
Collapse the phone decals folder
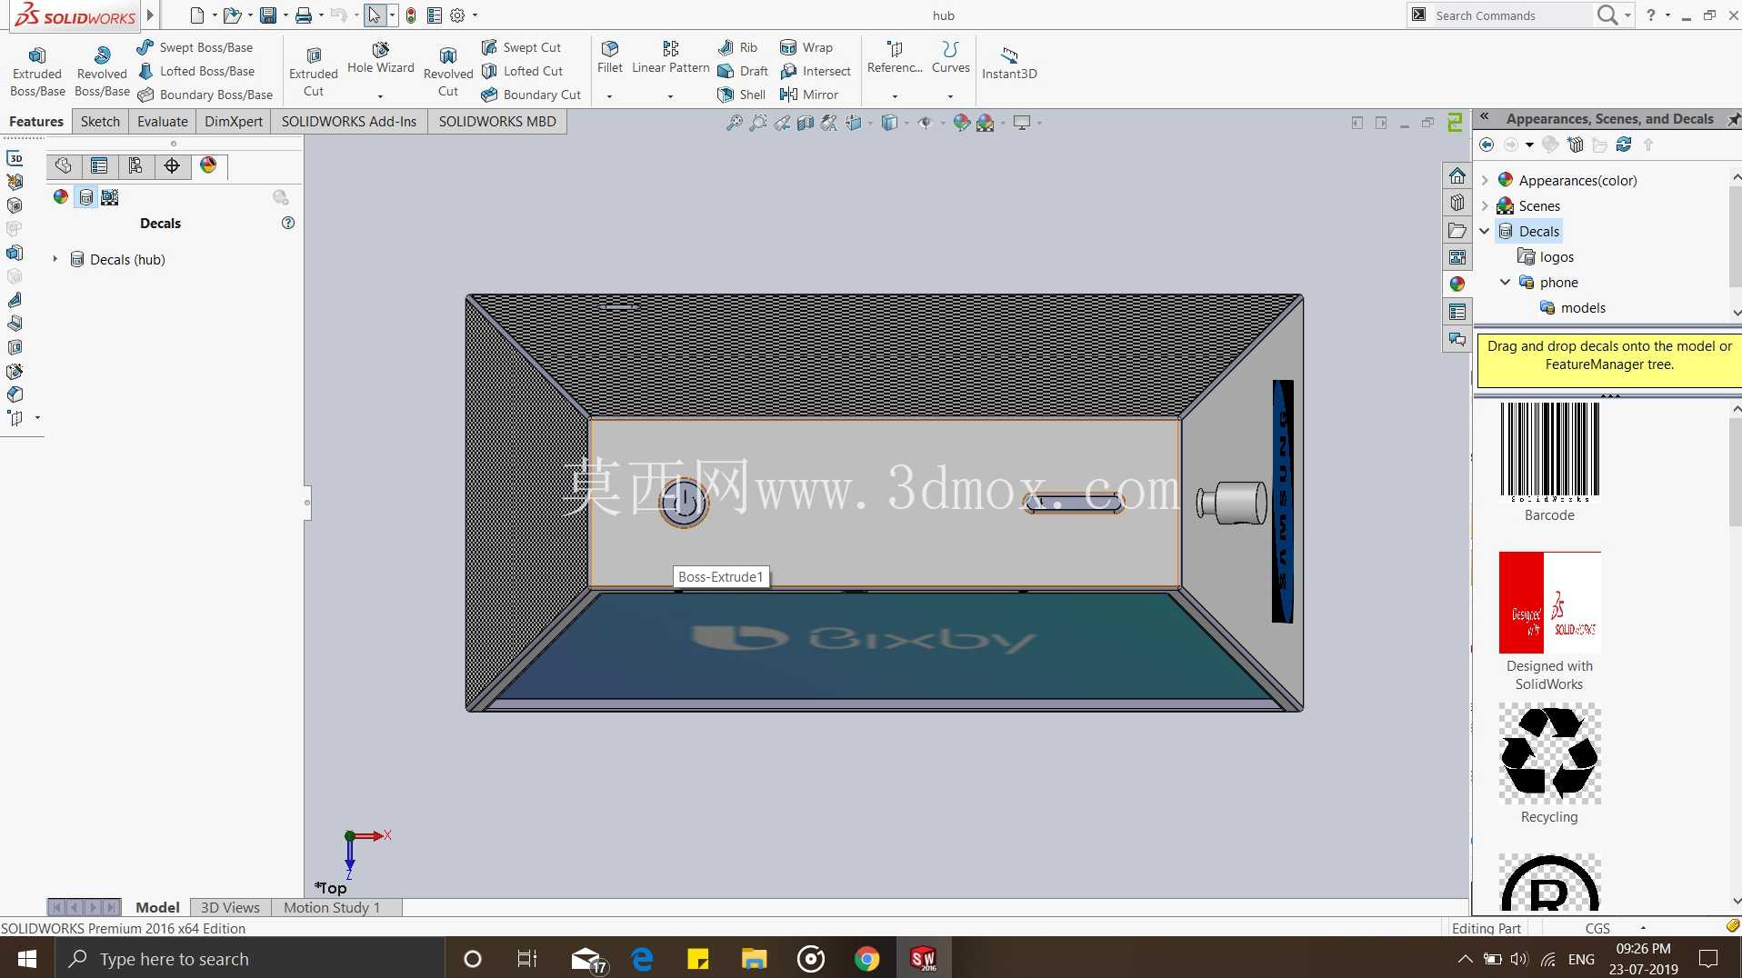click(x=1506, y=282)
